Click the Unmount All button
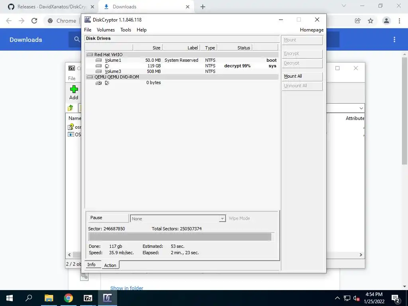Viewport: 408px width, 306px height. tap(302, 86)
